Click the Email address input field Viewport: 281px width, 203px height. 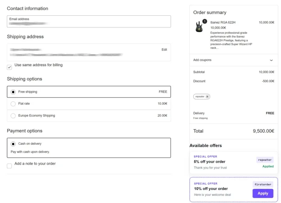[x=89, y=21]
